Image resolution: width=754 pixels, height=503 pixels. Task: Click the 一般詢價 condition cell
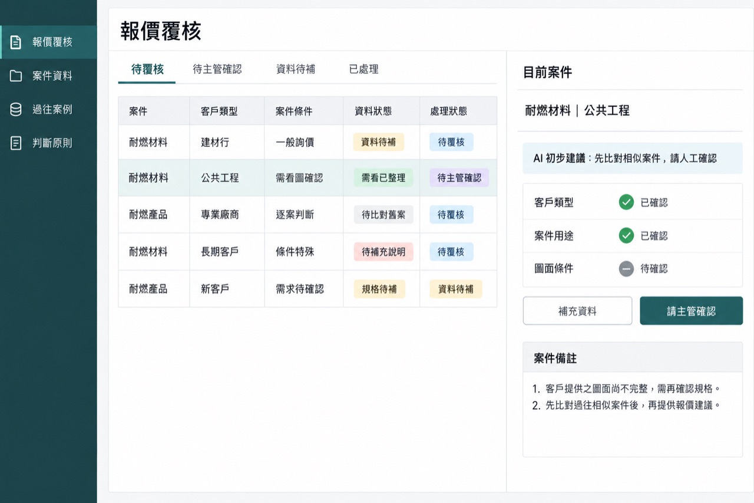click(304, 142)
